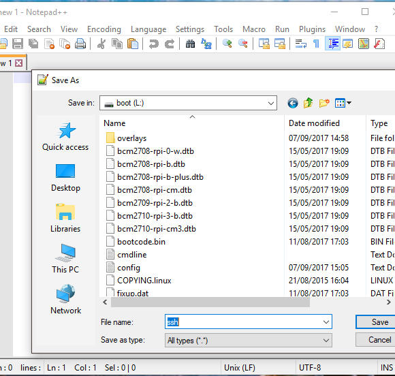The image size is (395, 376).
Task: Click the user-defined language icon
Action: 348,44
